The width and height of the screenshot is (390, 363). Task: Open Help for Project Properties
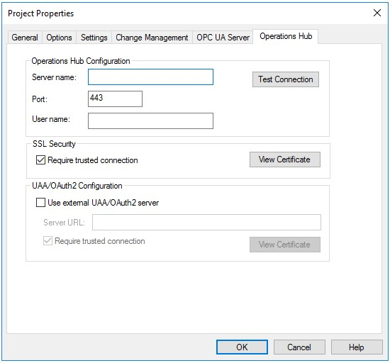(x=357, y=347)
